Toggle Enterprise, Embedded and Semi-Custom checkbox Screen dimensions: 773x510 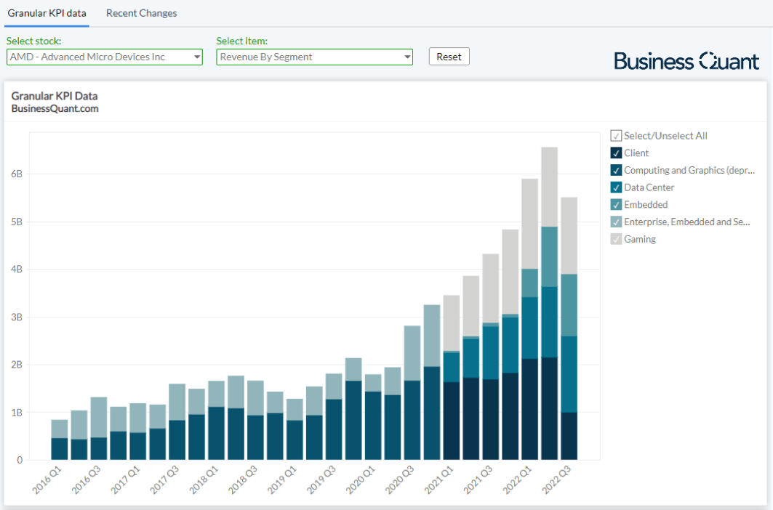pyautogui.click(x=616, y=222)
